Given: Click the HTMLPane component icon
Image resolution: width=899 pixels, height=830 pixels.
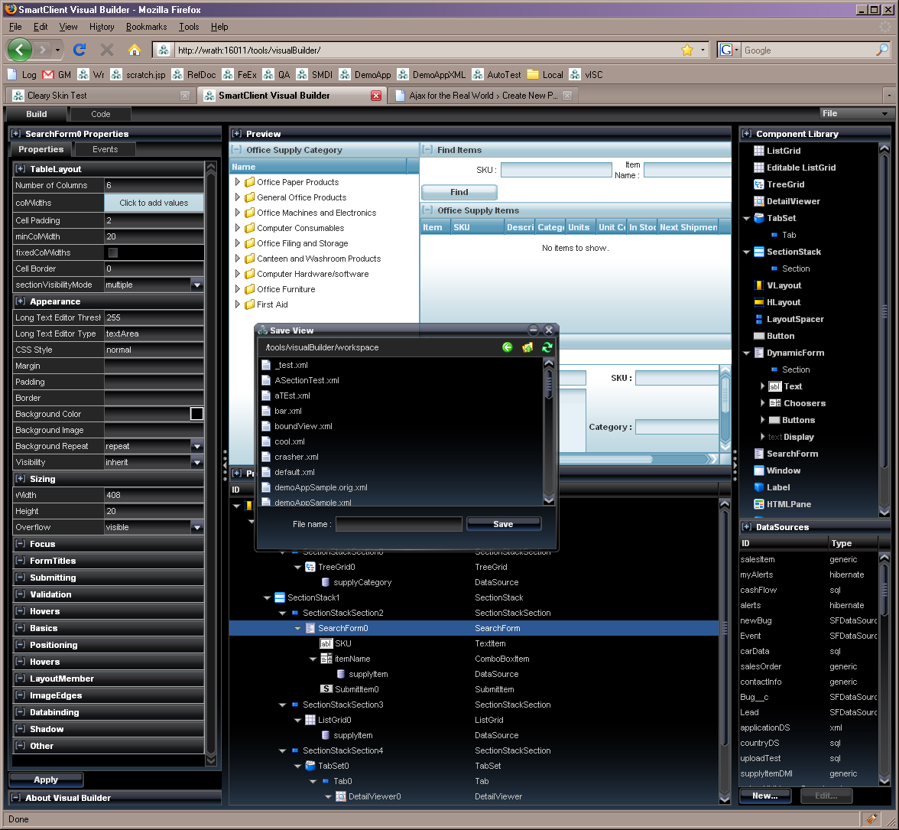Looking at the screenshot, I should (x=758, y=504).
